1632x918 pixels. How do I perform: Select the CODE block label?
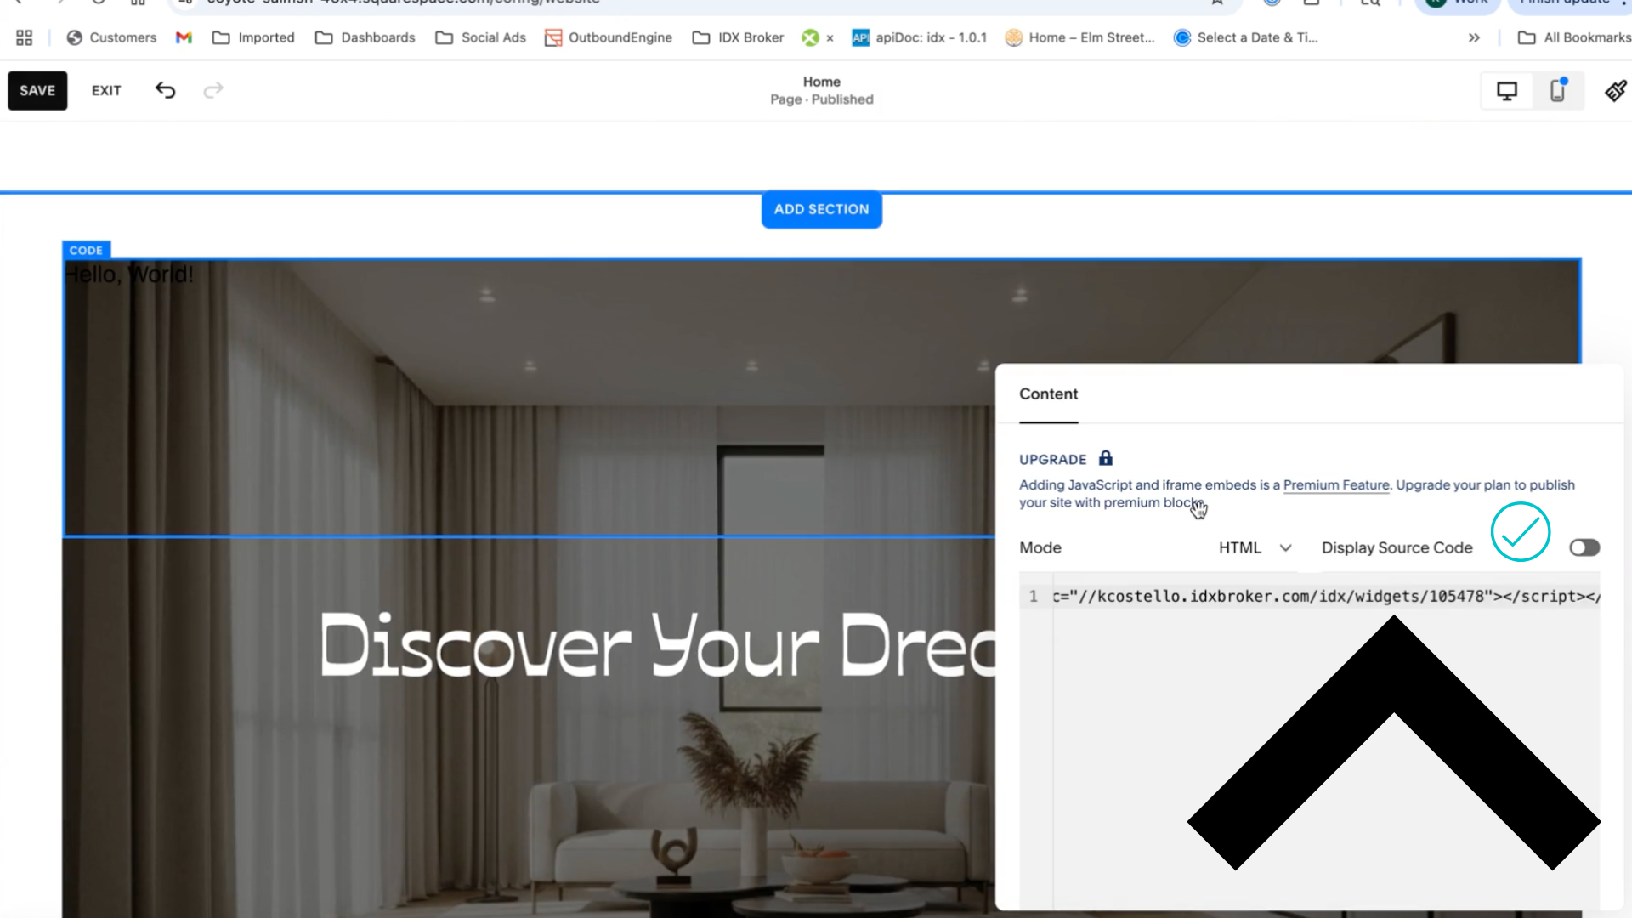[86, 250]
